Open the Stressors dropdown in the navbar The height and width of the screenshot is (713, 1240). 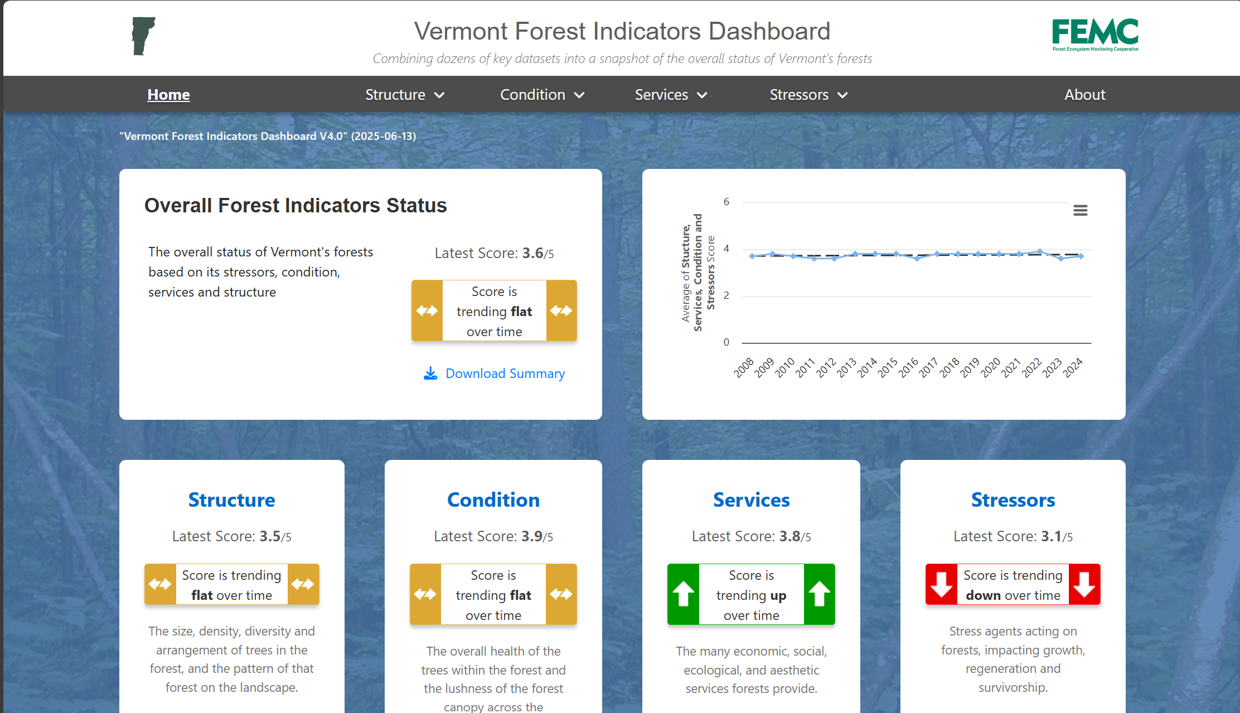click(807, 94)
